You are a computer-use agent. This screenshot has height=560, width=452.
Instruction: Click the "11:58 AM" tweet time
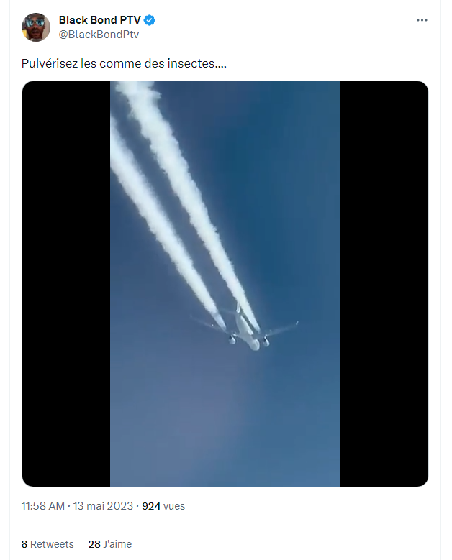coord(43,506)
